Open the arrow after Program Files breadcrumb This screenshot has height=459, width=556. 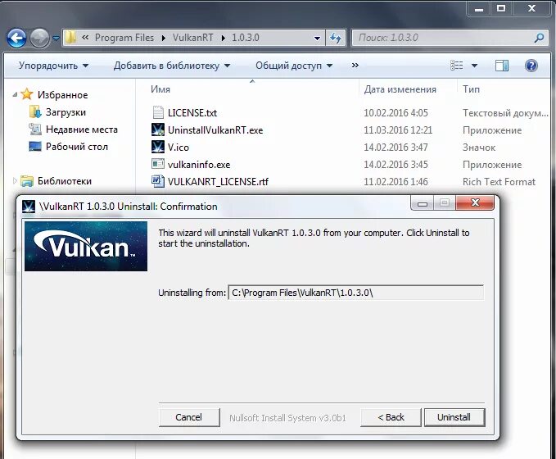point(164,38)
